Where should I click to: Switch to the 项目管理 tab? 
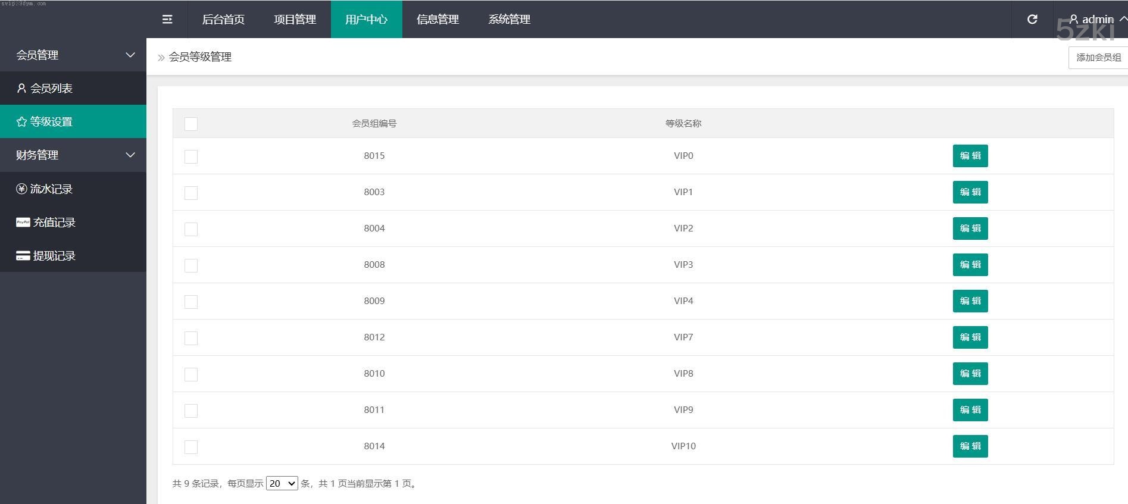295,20
